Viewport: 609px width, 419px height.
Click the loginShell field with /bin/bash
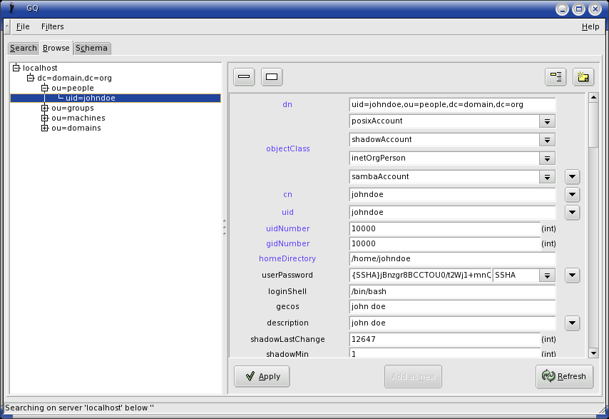click(x=453, y=292)
